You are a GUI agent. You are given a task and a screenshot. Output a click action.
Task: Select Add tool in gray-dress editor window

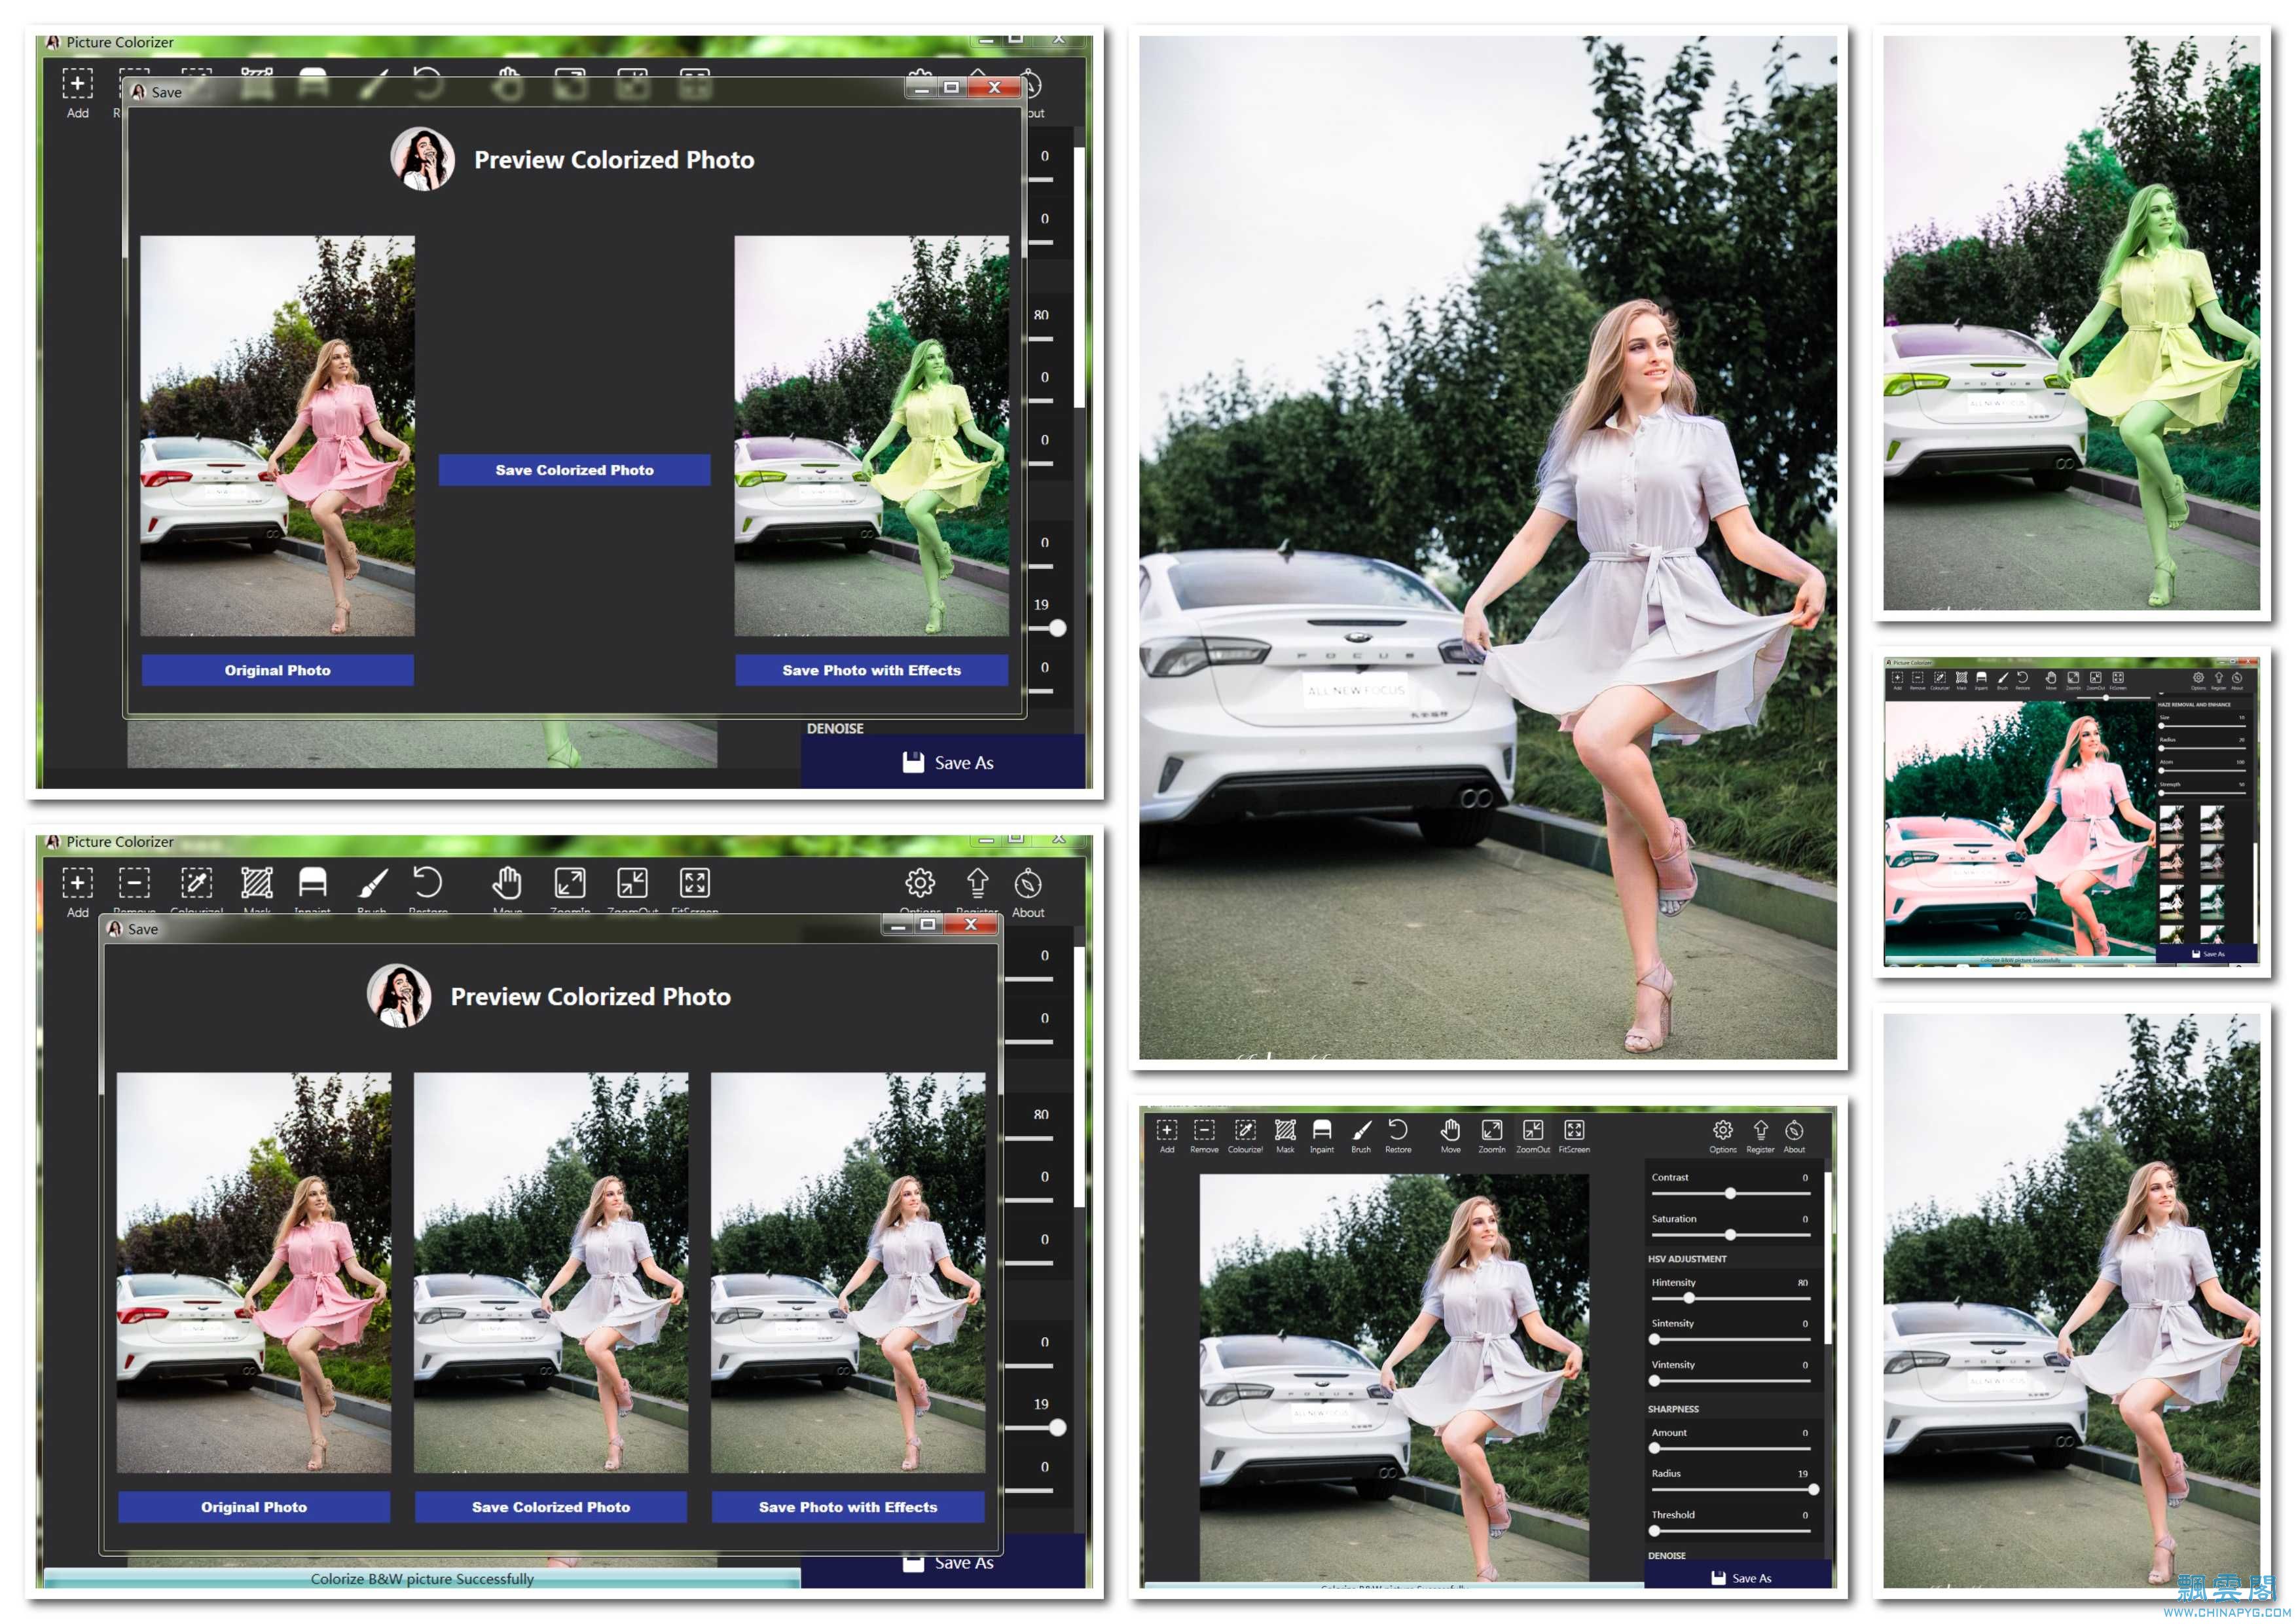click(1167, 1130)
